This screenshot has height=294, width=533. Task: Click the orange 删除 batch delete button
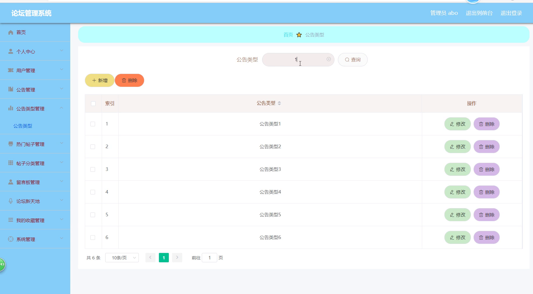point(129,80)
